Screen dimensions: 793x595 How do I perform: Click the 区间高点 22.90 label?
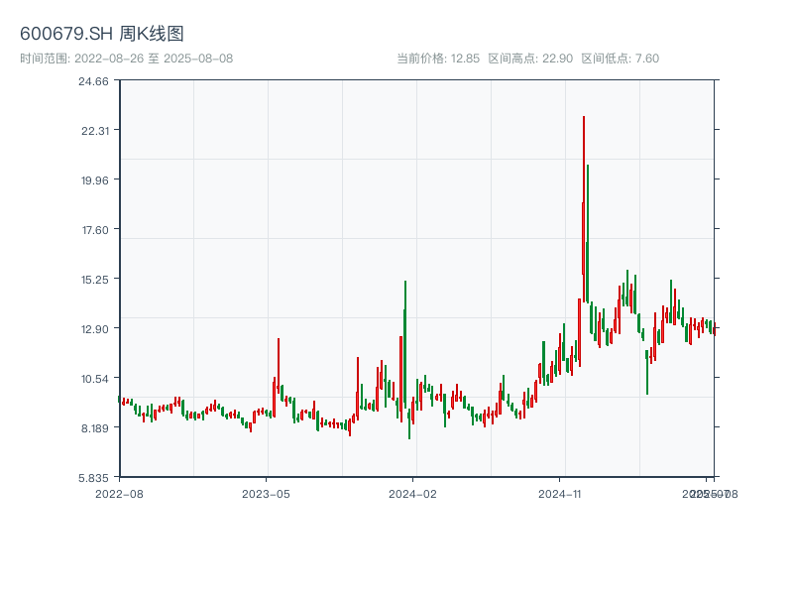(530, 59)
